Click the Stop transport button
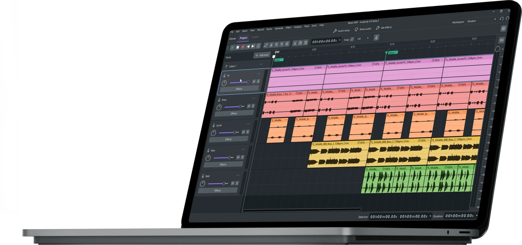The height and width of the screenshot is (245, 522). [x=238, y=47]
